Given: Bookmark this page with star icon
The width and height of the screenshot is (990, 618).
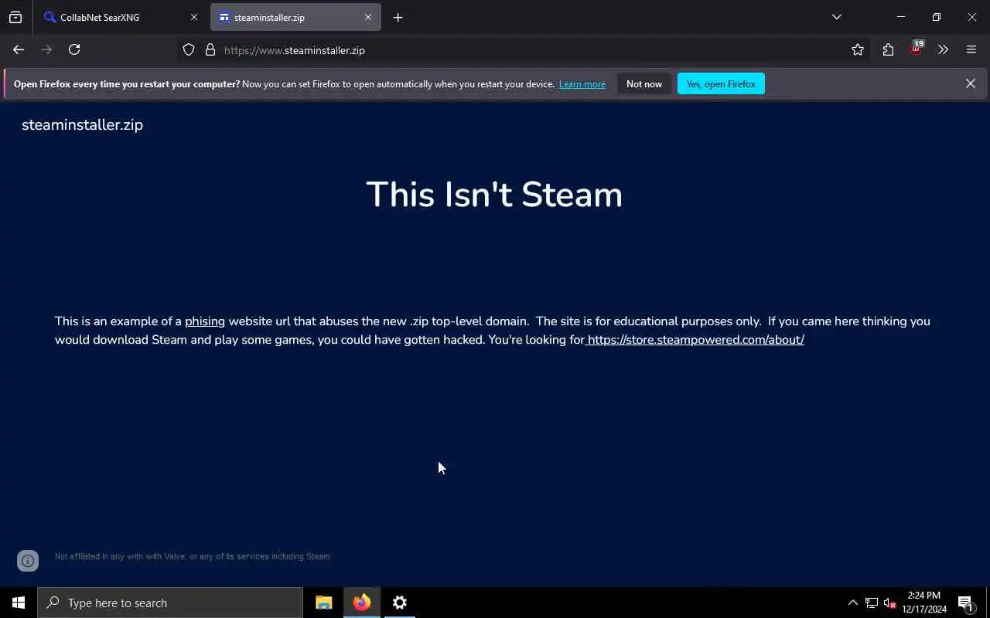Looking at the screenshot, I should 858,50.
